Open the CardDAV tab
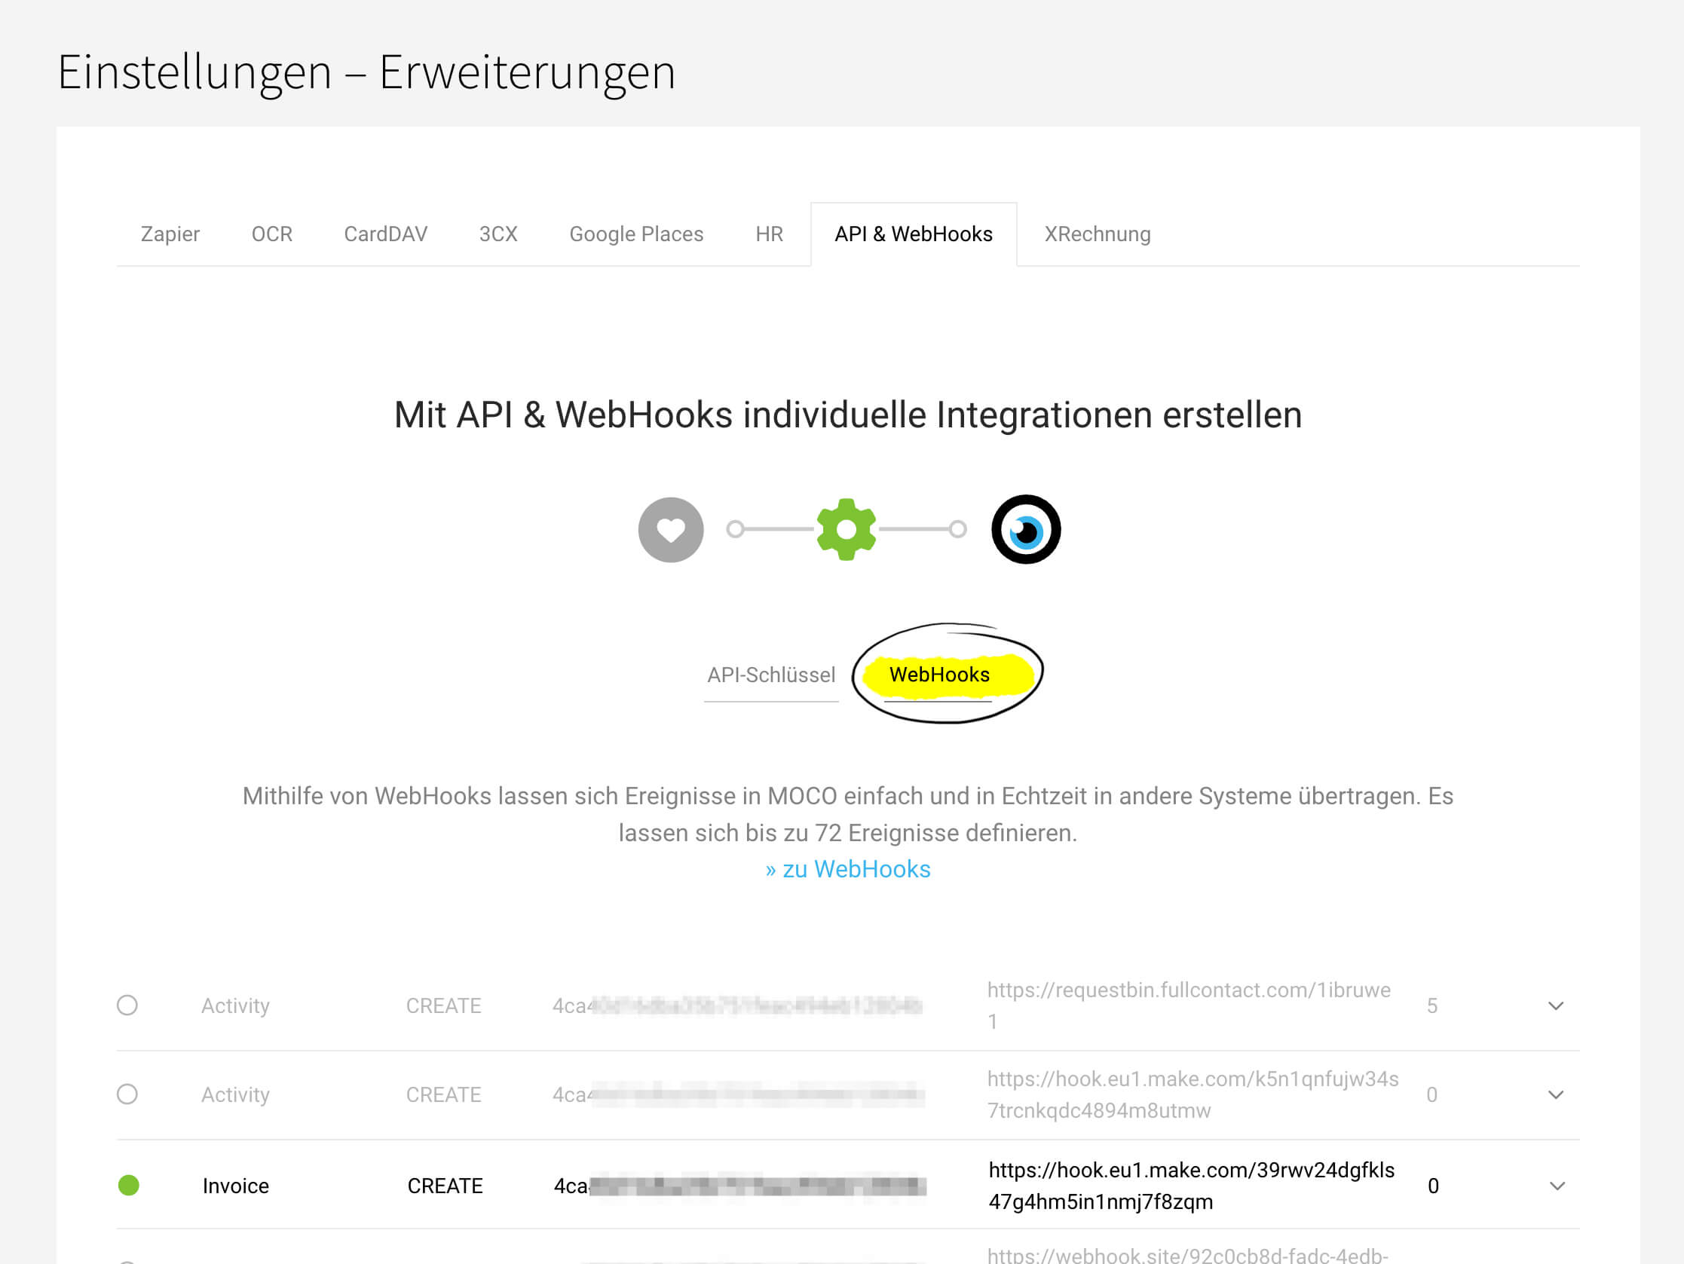This screenshot has width=1684, height=1264. coord(385,234)
